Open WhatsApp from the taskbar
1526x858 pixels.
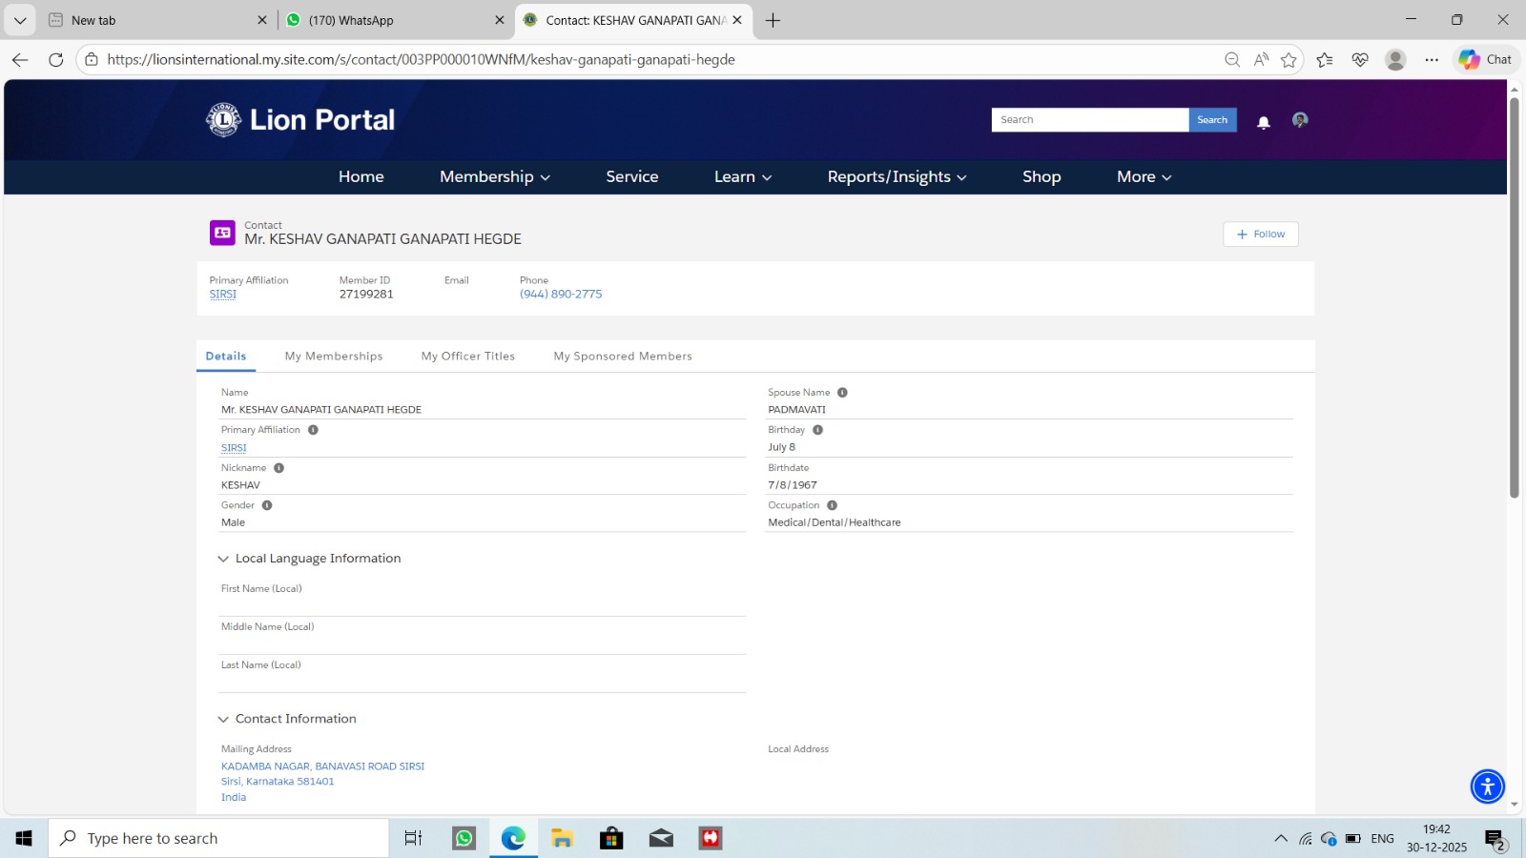point(464,838)
